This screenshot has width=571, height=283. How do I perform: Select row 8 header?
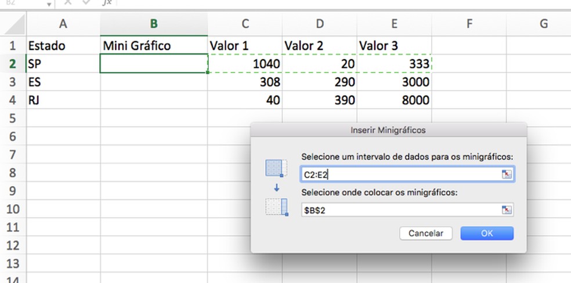(13, 173)
